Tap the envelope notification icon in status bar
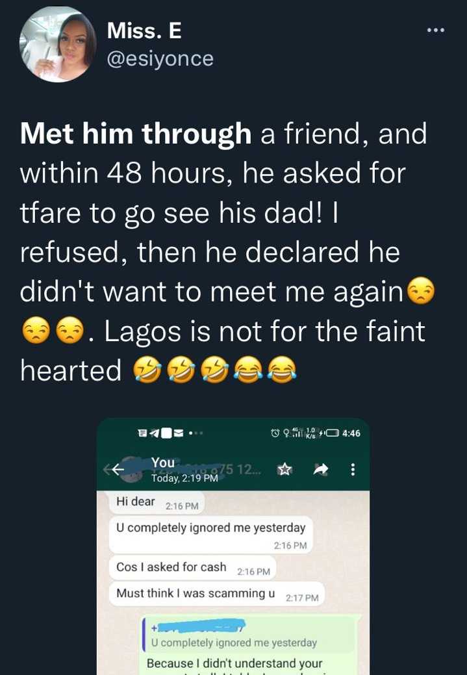Image resolution: width=467 pixels, height=675 pixels. (x=179, y=433)
